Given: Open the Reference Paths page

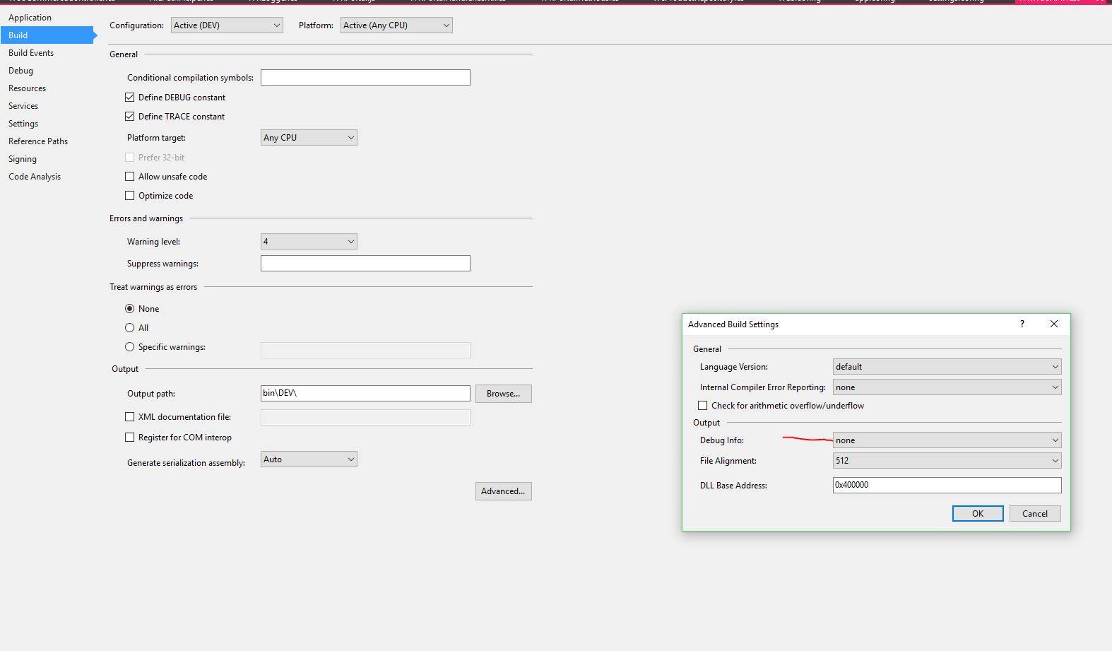Looking at the screenshot, I should click(38, 141).
